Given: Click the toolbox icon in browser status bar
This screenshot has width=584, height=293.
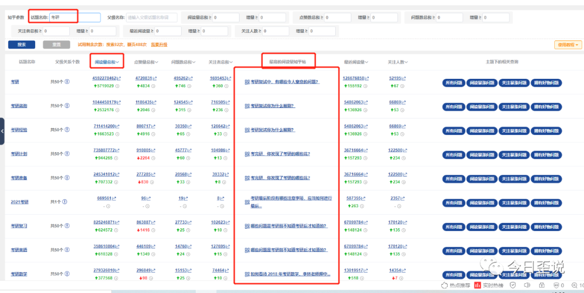Looking at the screenshot, I should [542, 285].
